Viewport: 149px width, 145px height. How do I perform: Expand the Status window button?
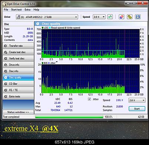coord(18,112)
